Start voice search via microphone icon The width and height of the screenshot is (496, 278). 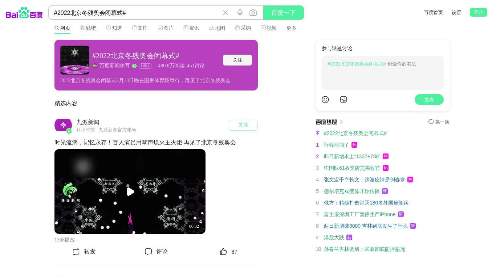240,13
